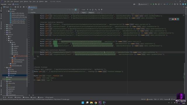Jump to previous search occurrence arrow
Screen dimensions: 187x105
(88, 10)
